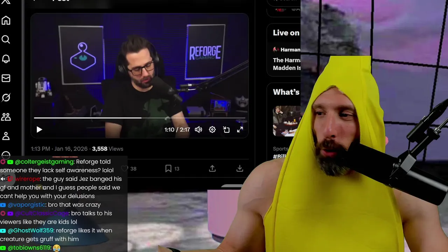The image size is (448, 252).
Task: Download the video with download icon
Action: 240,169
